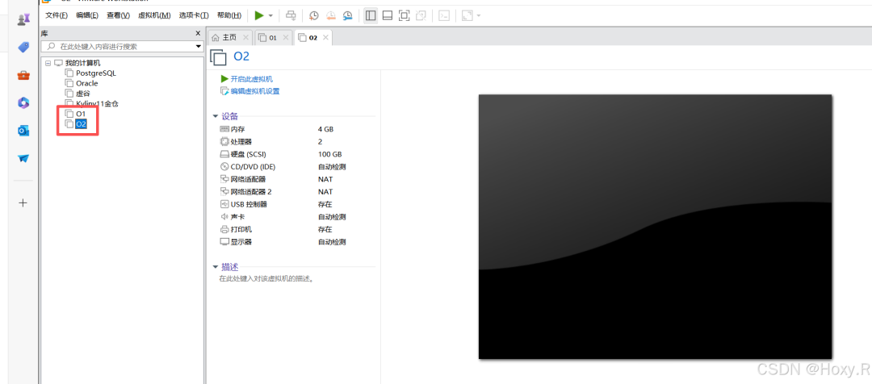
Task: Click the Unity mode icon
Action: click(x=421, y=15)
